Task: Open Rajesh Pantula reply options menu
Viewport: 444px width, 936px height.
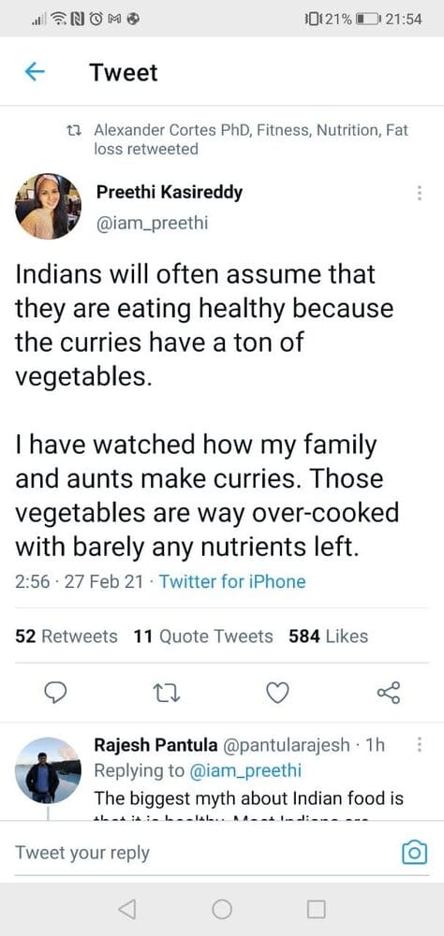Action: 419,744
